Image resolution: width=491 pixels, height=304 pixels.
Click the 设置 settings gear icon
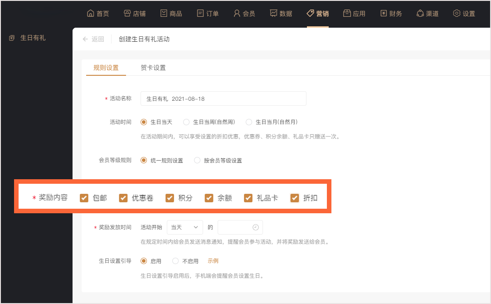(457, 13)
